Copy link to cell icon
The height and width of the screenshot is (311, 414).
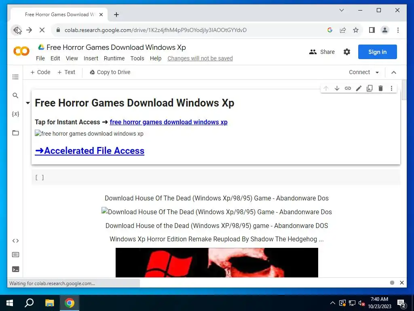click(348, 88)
